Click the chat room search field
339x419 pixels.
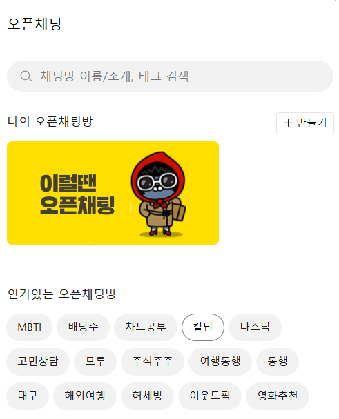pos(170,76)
